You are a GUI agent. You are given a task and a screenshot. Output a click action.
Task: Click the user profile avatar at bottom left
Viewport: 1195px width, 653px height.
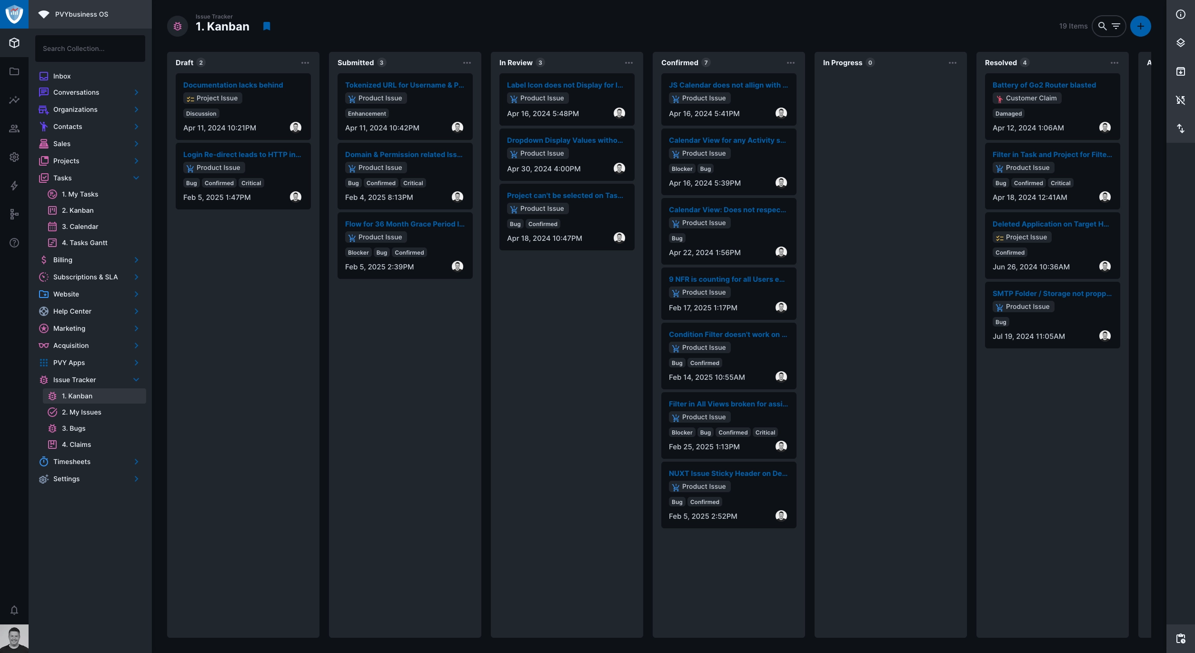[14, 639]
